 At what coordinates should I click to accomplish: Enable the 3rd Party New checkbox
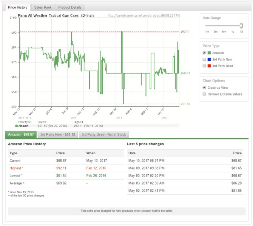coord(204,59)
